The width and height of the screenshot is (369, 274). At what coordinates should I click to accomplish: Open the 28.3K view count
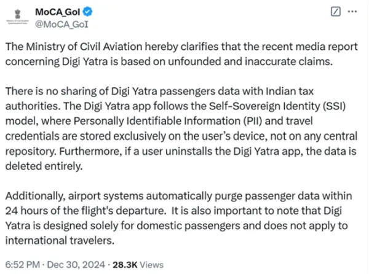(125, 265)
